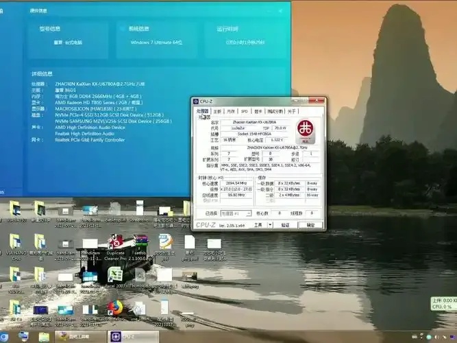Click the bus speed value '99.80 MHz'
This screenshot has width=457, height=343.
coord(236,195)
